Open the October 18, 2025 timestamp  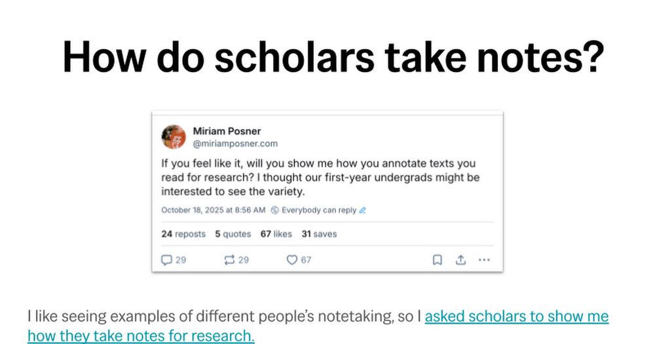click(214, 210)
